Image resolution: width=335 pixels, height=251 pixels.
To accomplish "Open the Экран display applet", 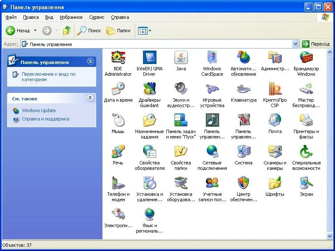I will point(306,183).
